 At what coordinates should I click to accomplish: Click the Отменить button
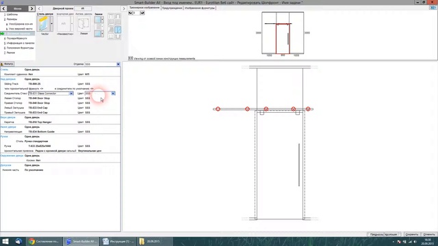[429, 234]
